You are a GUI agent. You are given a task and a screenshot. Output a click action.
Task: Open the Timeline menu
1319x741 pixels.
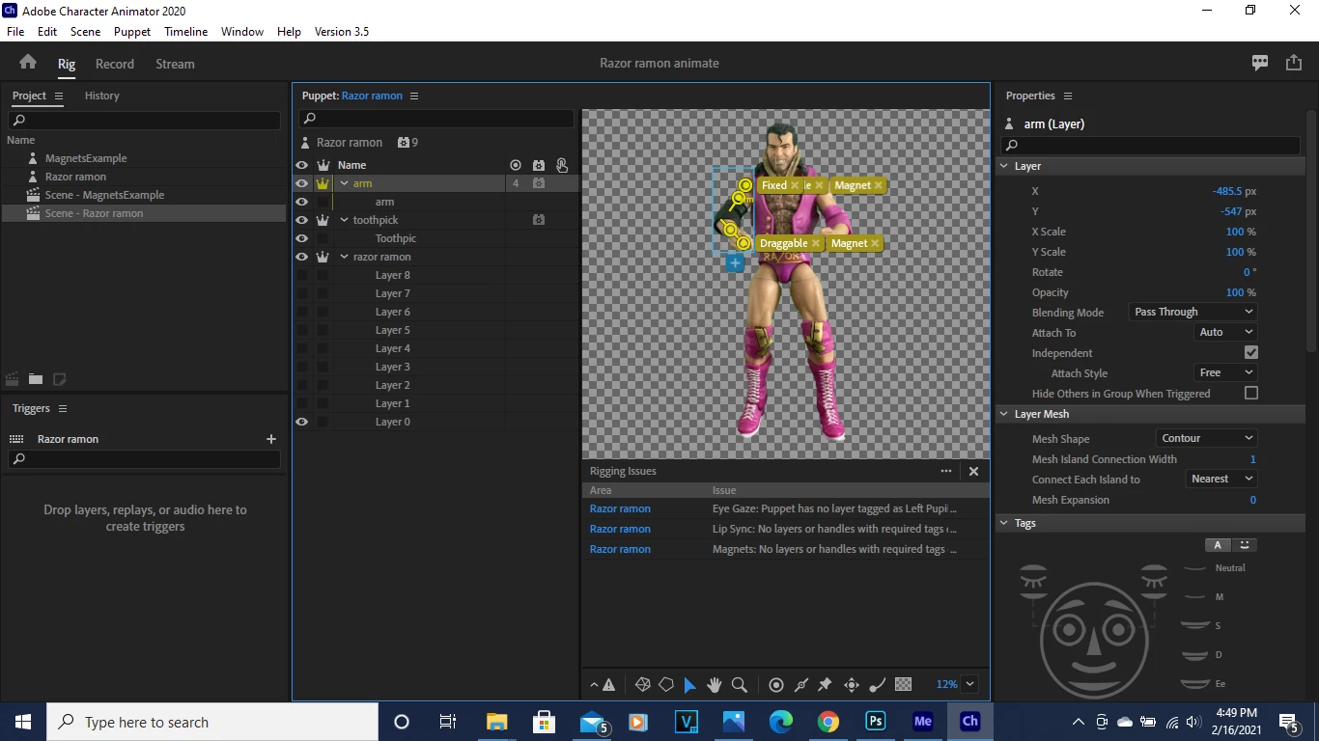pos(185,32)
